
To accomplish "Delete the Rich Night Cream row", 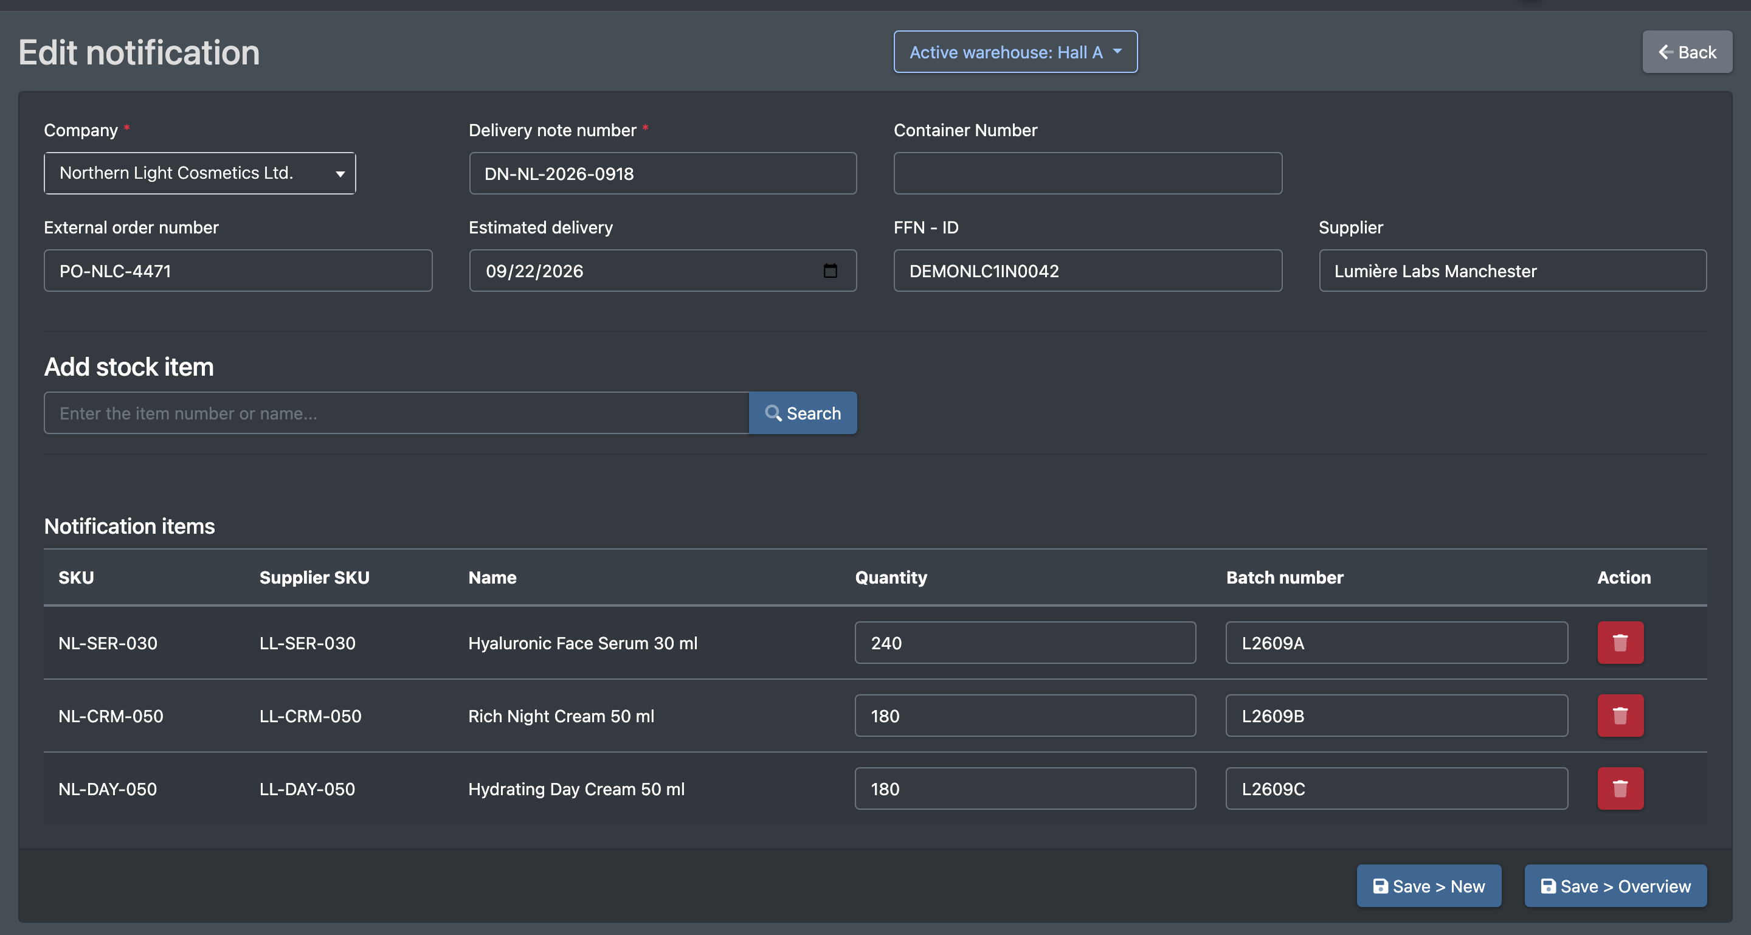I will (x=1620, y=715).
